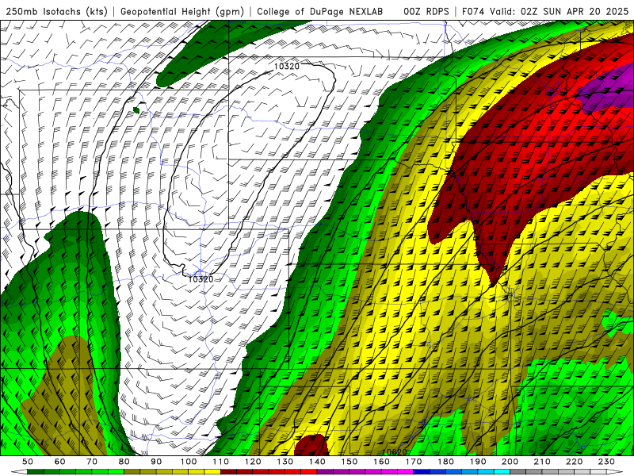Click the '130' value on the color scale
Viewport: 634px width, 476px height.
(285, 462)
